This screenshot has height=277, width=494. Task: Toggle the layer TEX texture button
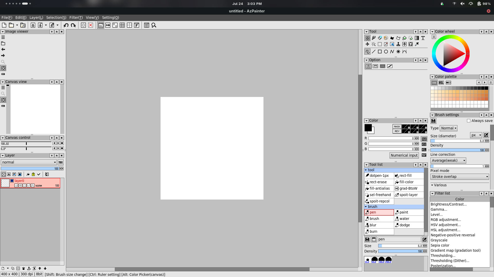[61, 162]
